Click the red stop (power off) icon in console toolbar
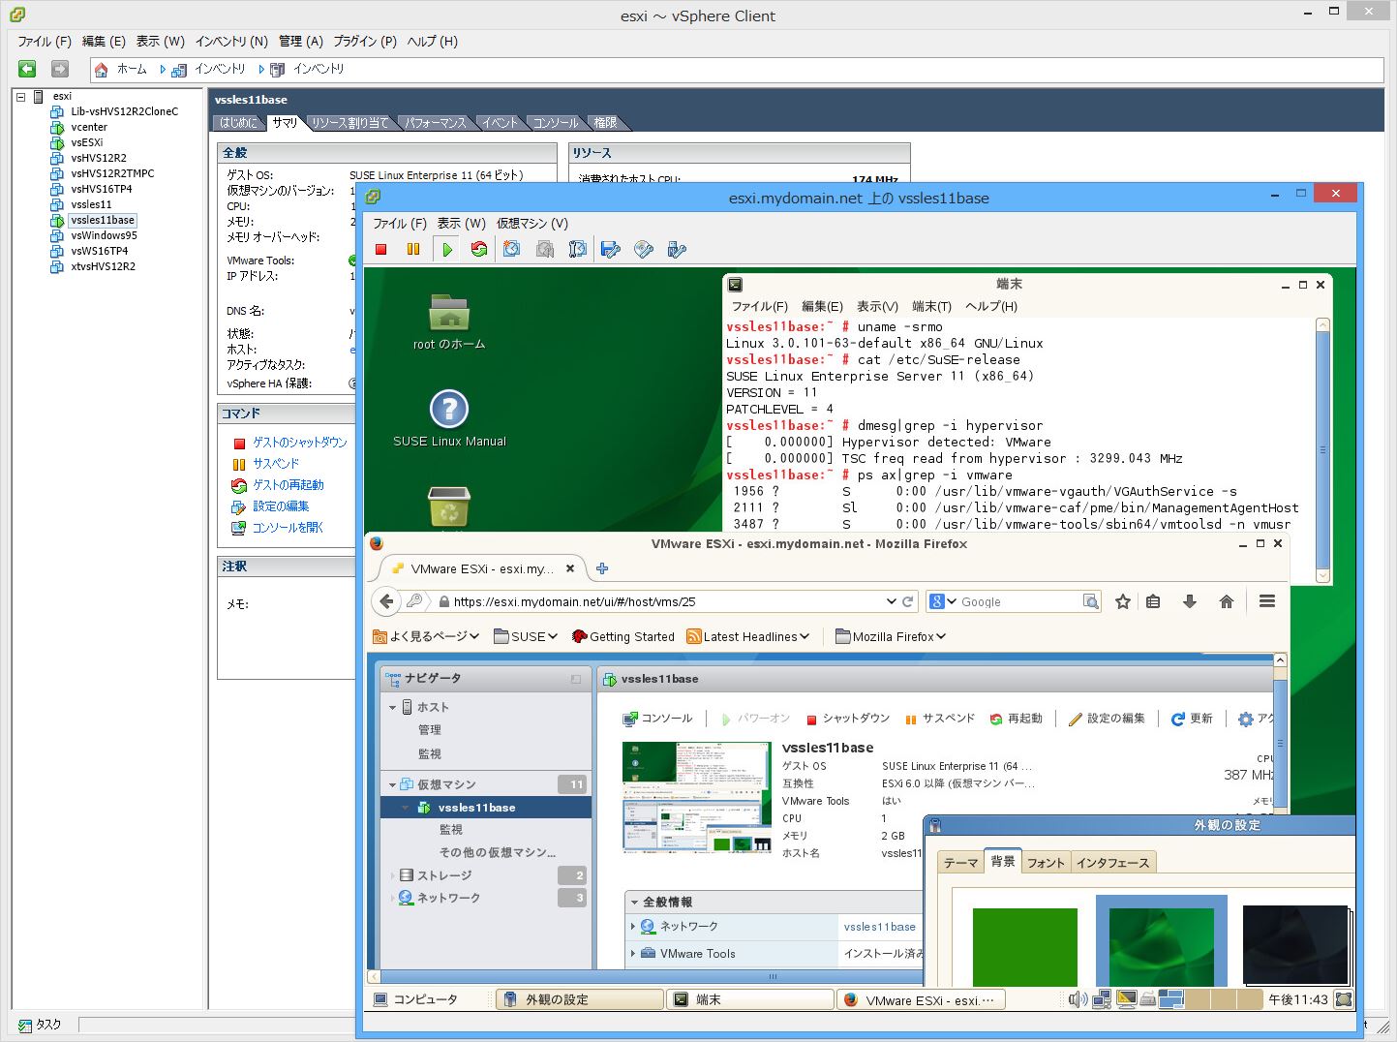The height and width of the screenshot is (1042, 1397). pyautogui.click(x=381, y=250)
